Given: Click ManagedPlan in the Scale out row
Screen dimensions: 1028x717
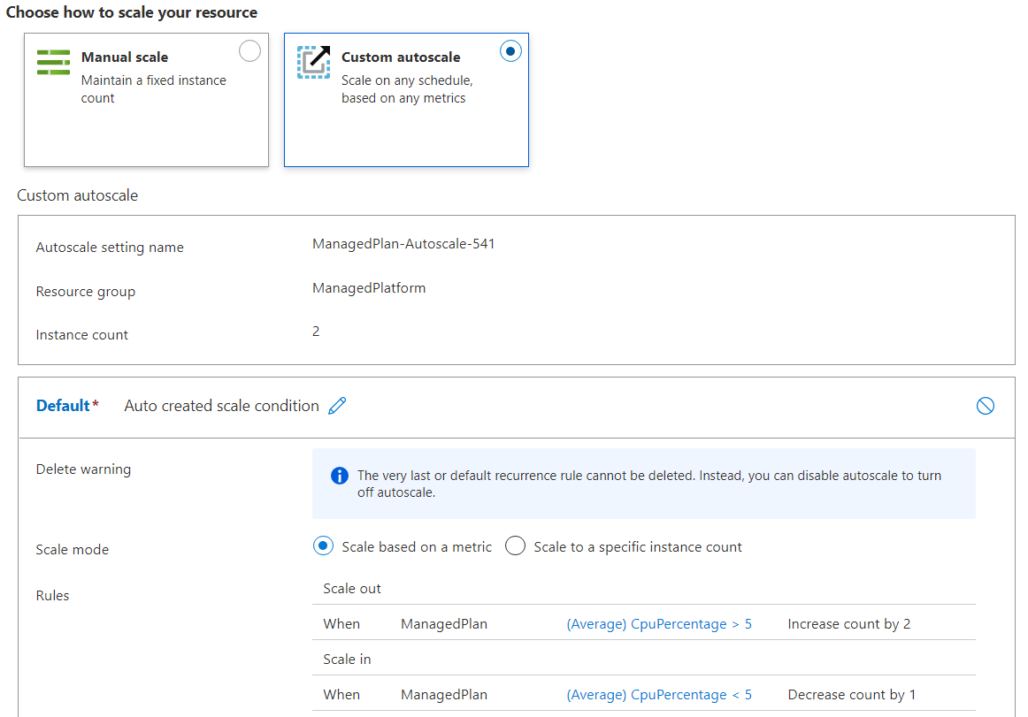Looking at the screenshot, I should pos(443,624).
